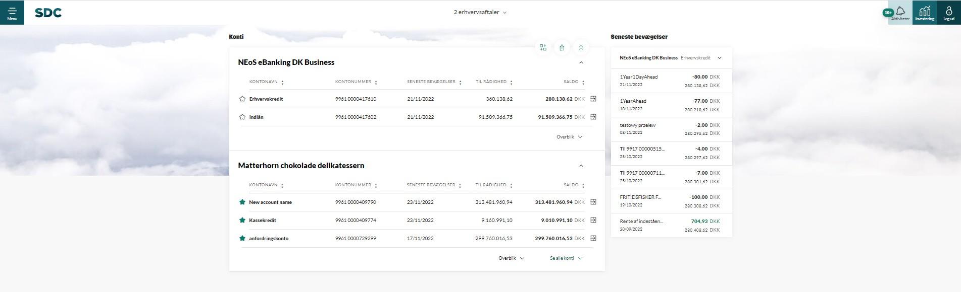Image resolution: width=961 pixels, height=292 pixels.
Task: Click balance 91.509.366,75 in Saldo column
Action: click(555, 117)
